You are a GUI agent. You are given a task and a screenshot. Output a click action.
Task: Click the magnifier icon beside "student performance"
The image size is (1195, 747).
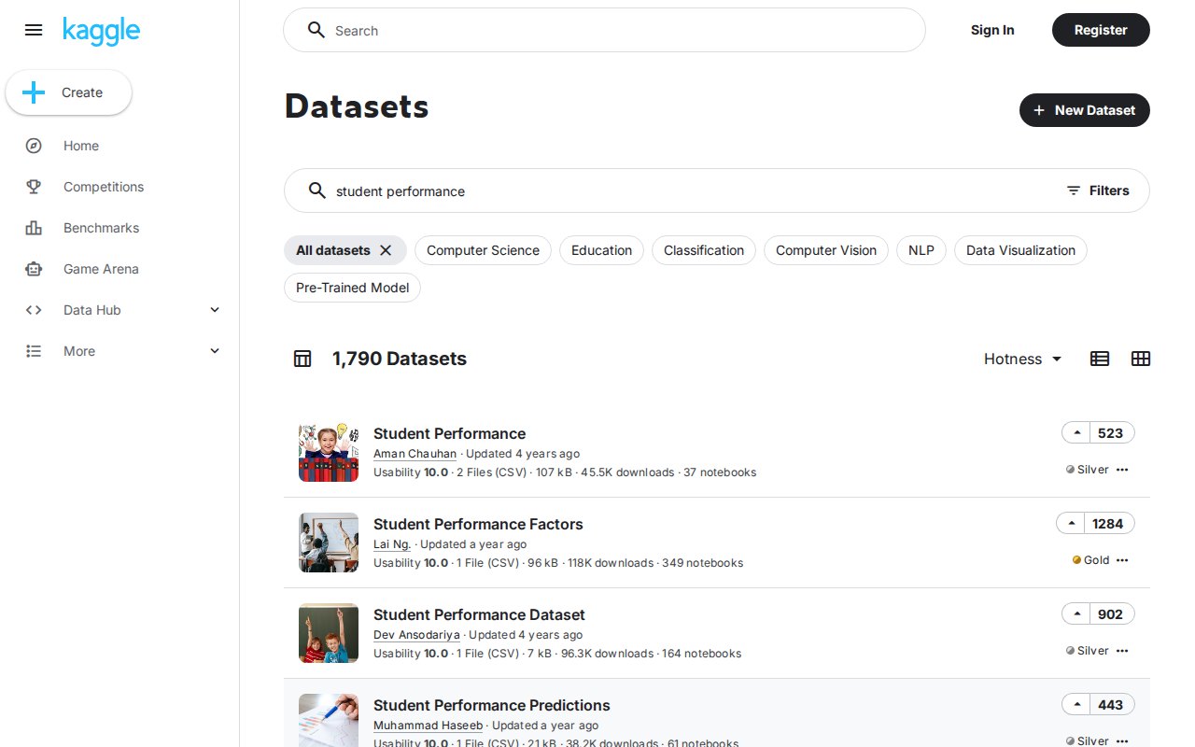click(317, 190)
